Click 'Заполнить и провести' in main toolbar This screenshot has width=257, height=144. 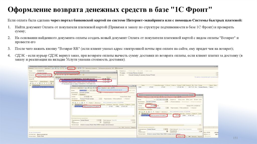point(91,68)
